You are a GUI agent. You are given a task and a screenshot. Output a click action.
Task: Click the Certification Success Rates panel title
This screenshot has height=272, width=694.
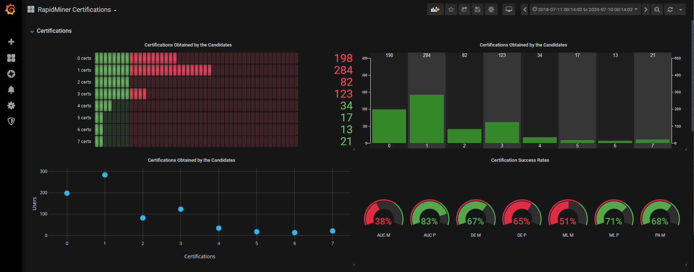[520, 160]
